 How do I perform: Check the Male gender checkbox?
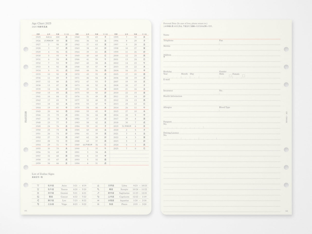[x=230, y=76]
